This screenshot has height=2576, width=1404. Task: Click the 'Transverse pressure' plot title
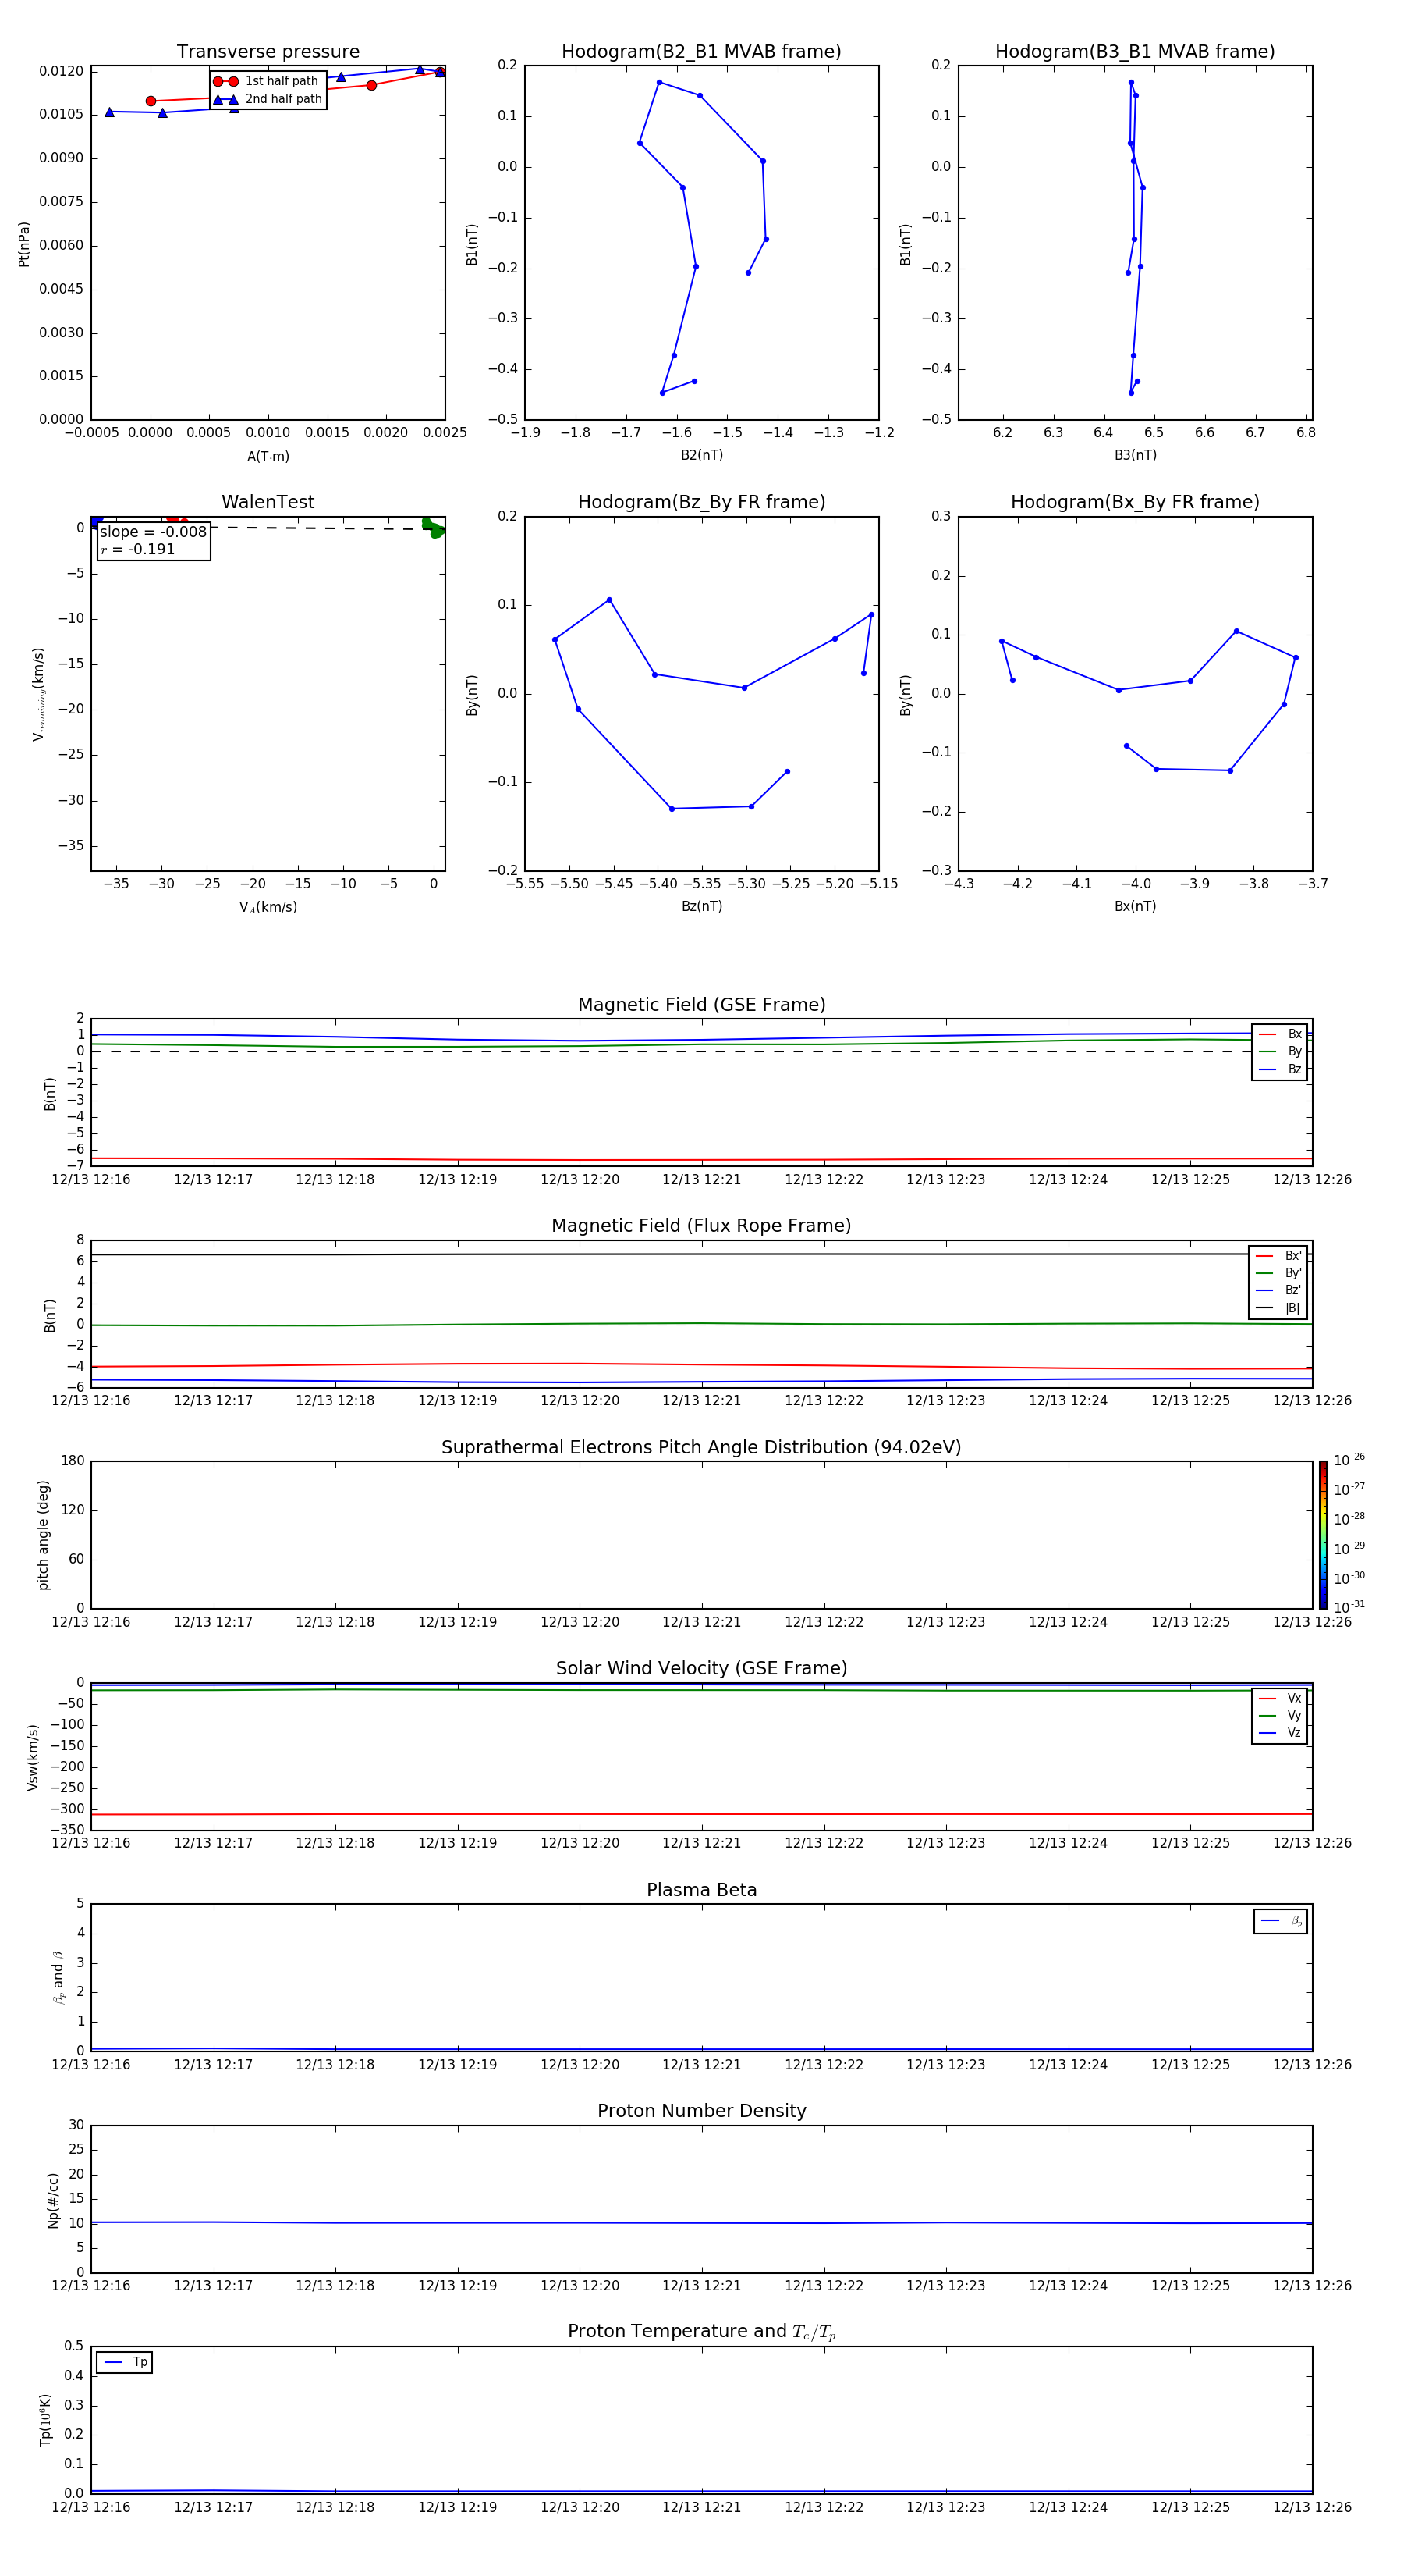pyautogui.click(x=268, y=52)
